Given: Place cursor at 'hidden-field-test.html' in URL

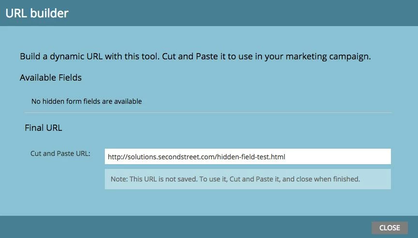Looking at the screenshot, I should pyautogui.click(x=251, y=157).
